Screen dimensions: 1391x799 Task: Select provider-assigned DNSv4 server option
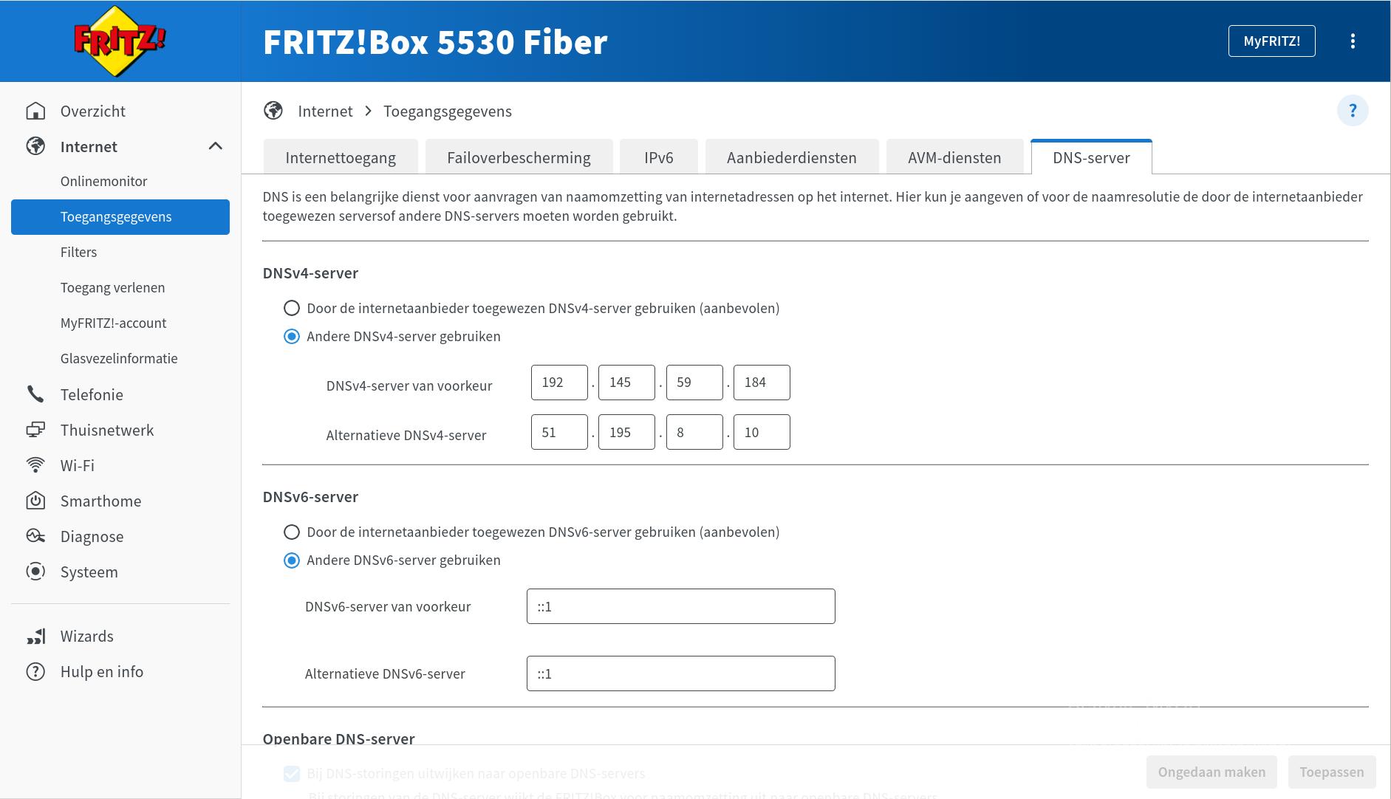[292, 308]
